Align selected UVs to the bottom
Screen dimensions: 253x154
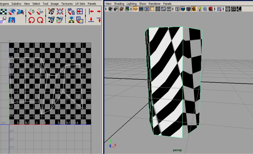91,20
